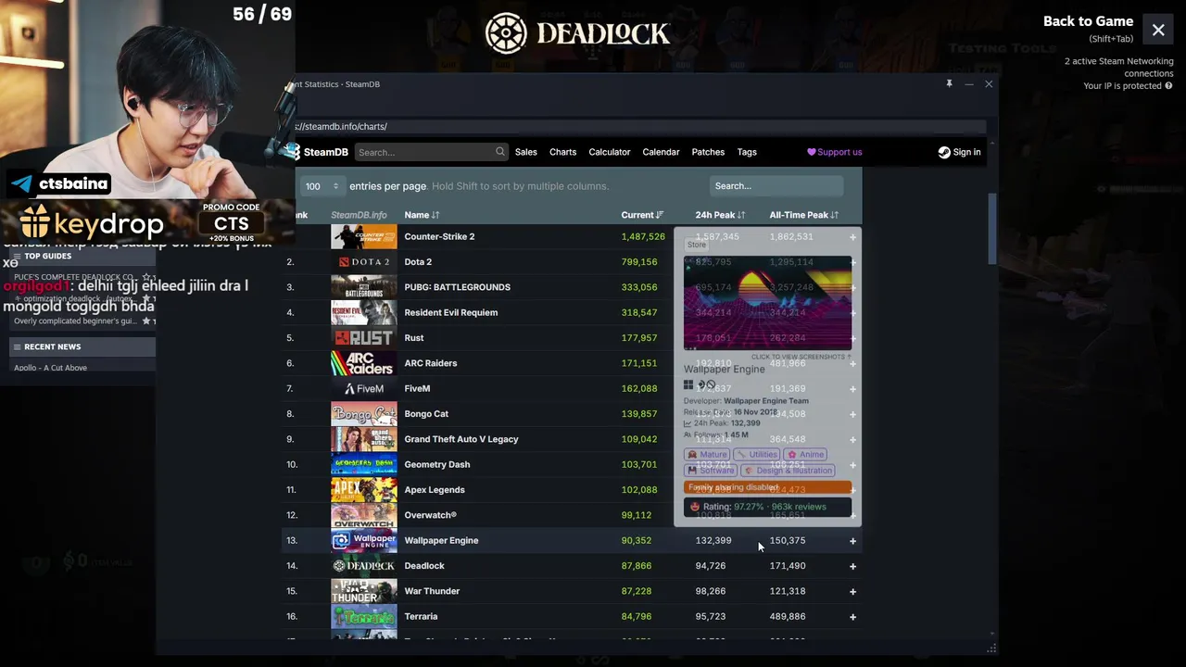Open RECENT NEWS section header
The width and height of the screenshot is (1186, 667).
pyautogui.click(x=83, y=346)
